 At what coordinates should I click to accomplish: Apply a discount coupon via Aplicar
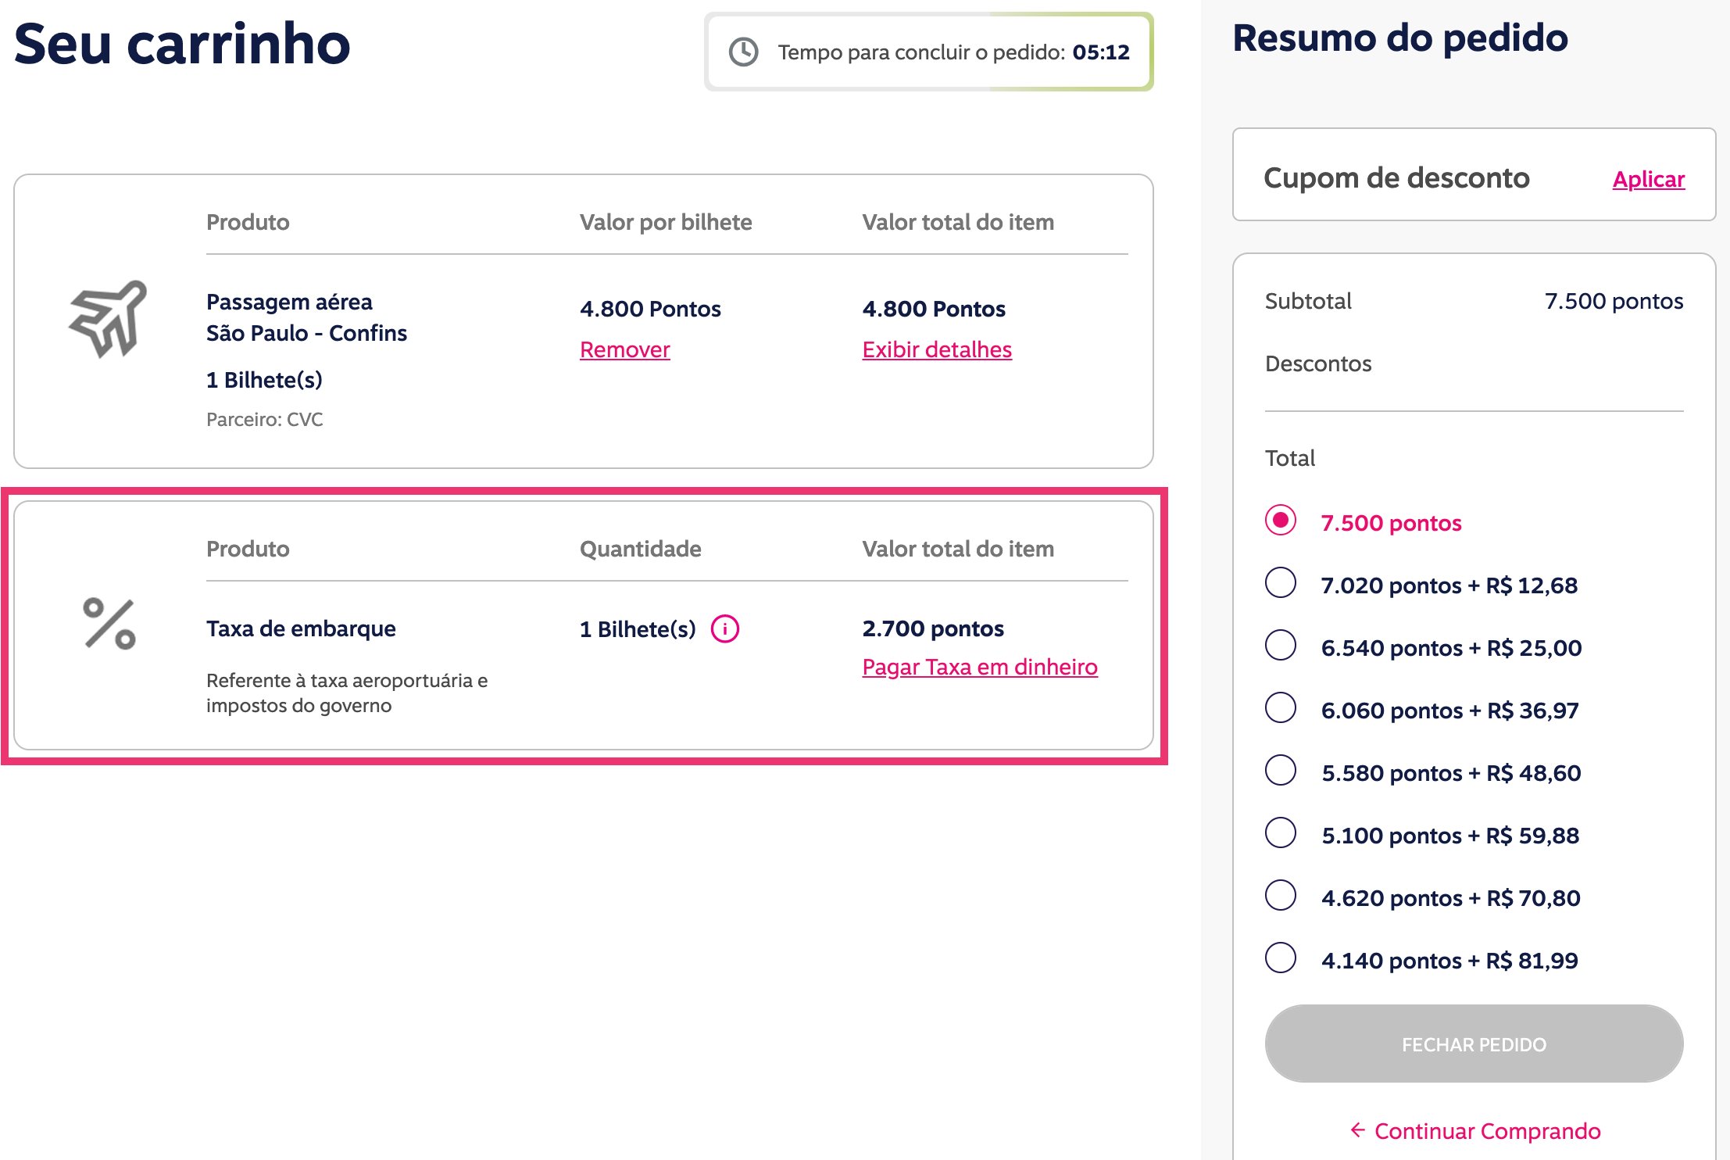[x=1648, y=179]
